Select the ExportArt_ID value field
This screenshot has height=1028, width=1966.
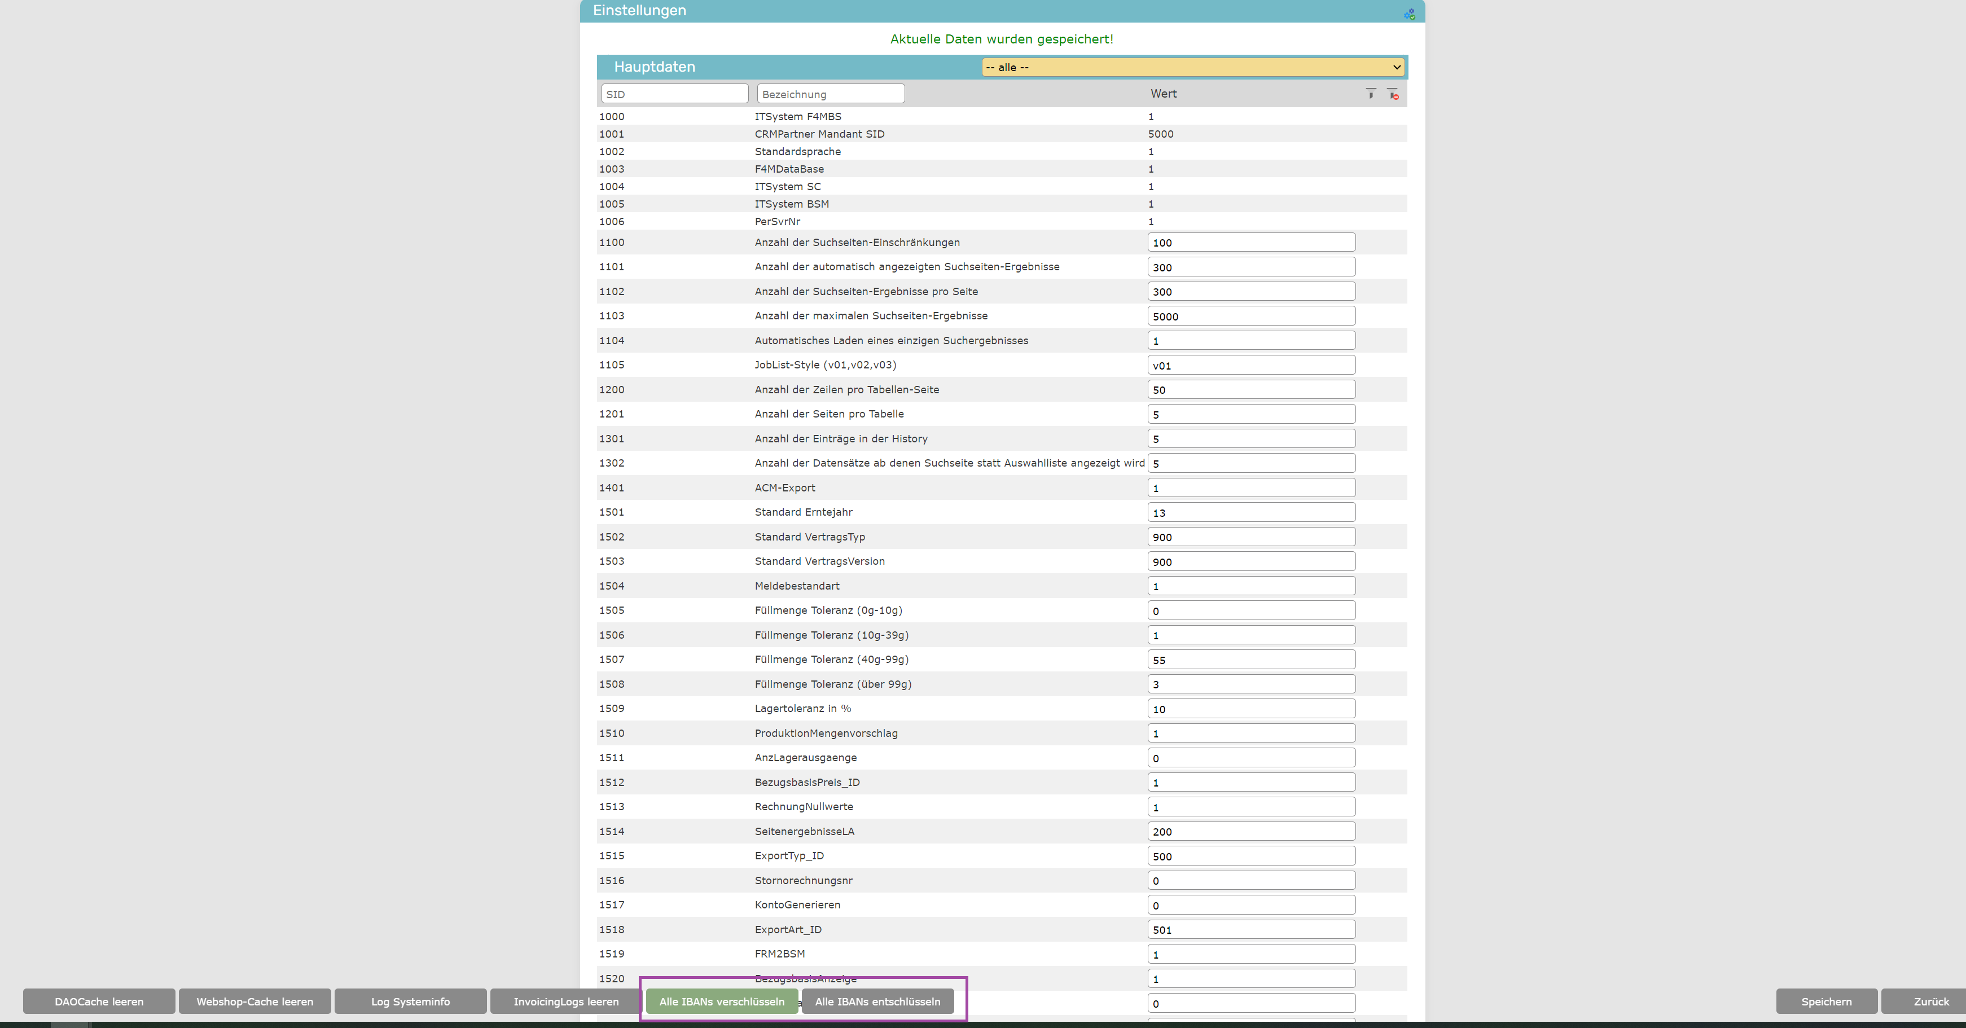click(1251, 930)
